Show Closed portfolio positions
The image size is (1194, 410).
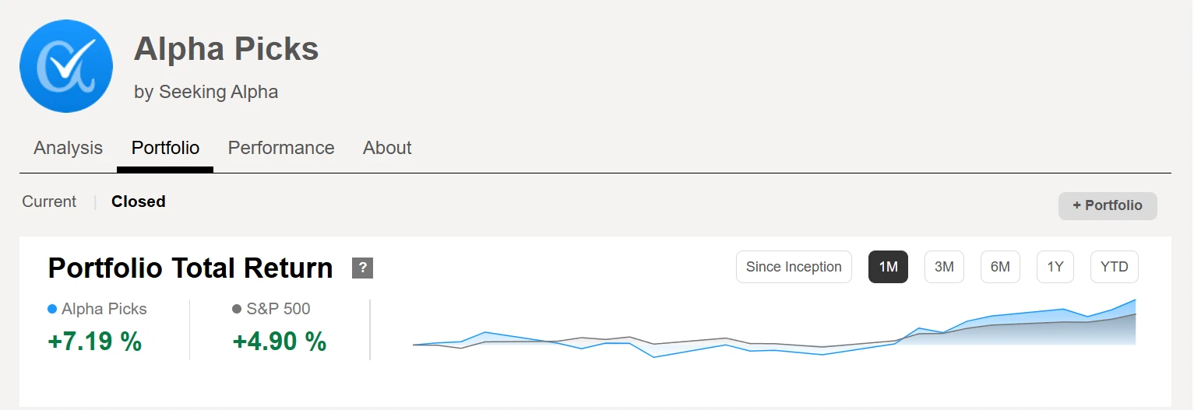pyautogui.click(x=139, y=201)
